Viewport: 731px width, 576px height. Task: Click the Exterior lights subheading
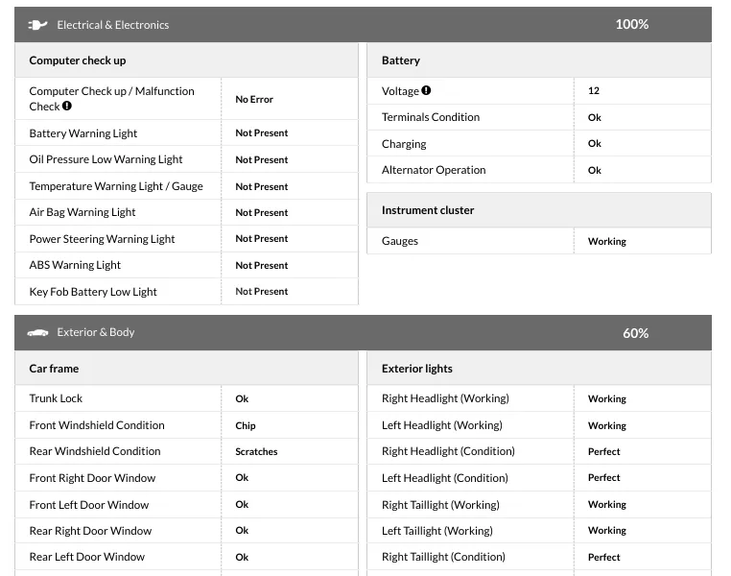pyautogui.click(x=417, y=369)
